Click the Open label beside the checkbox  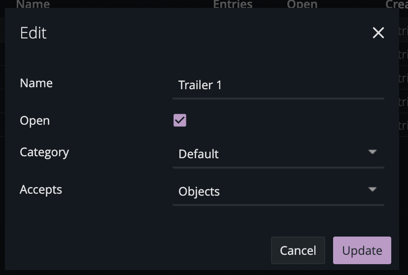pos(34,121)
